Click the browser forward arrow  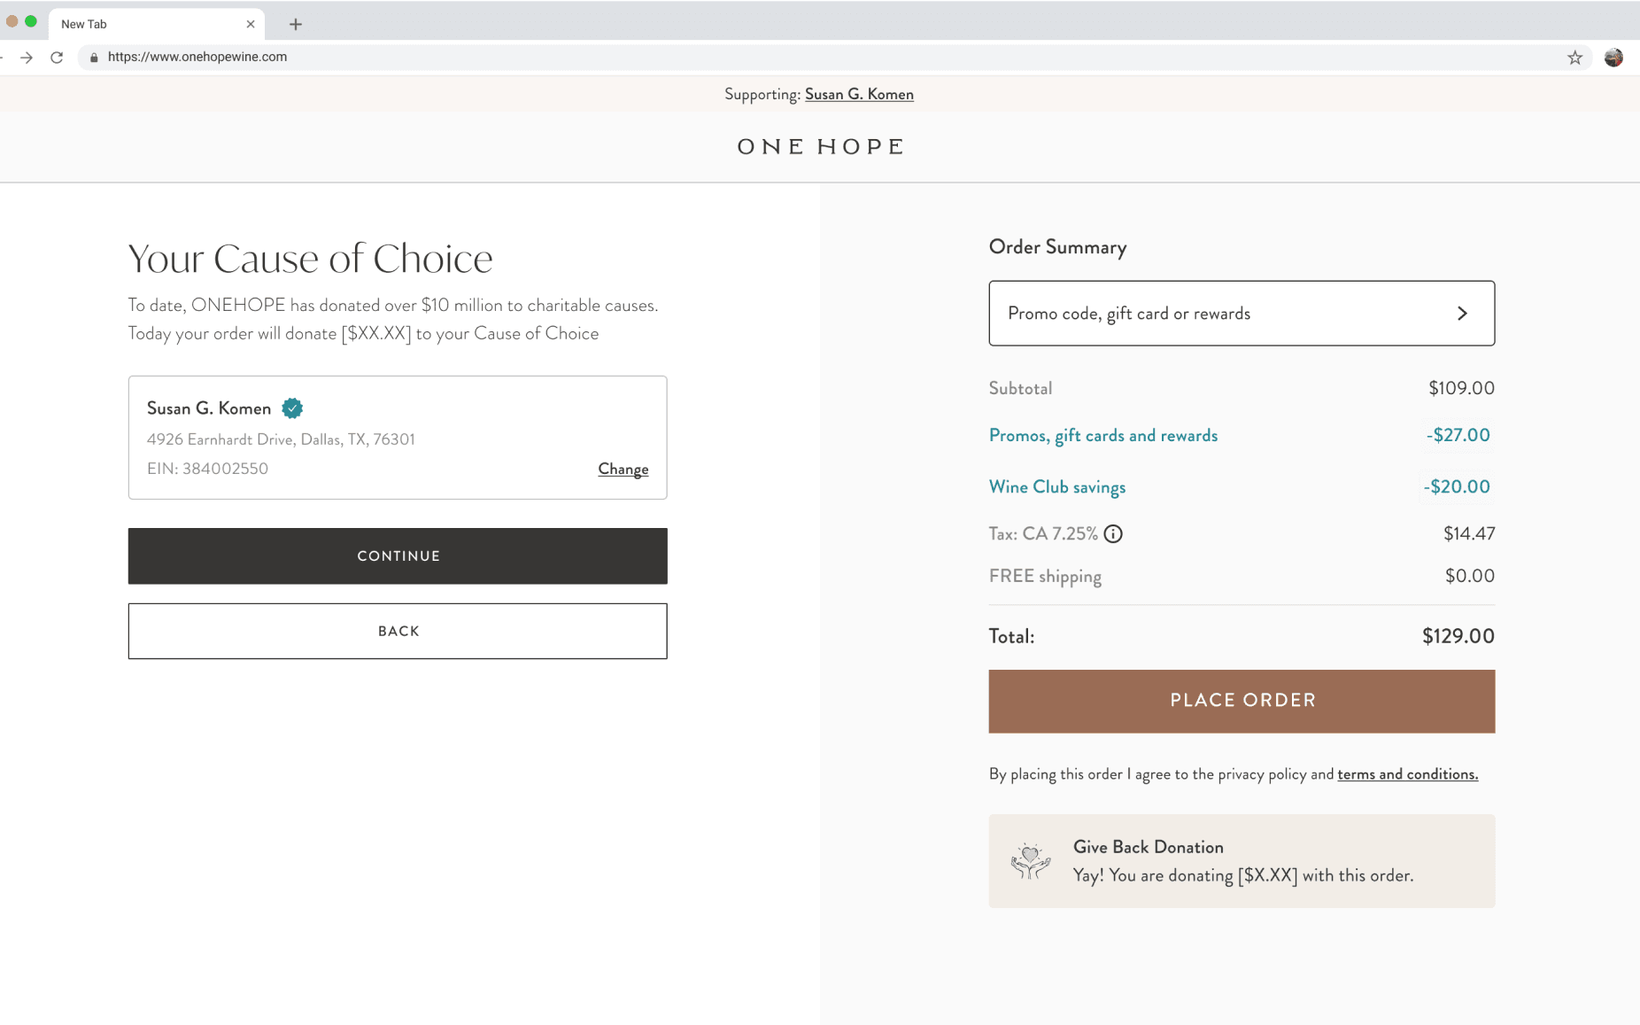point(27,58)
